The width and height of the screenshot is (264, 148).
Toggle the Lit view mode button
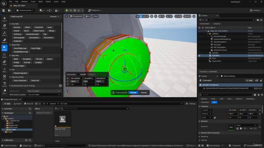point(88,16)
